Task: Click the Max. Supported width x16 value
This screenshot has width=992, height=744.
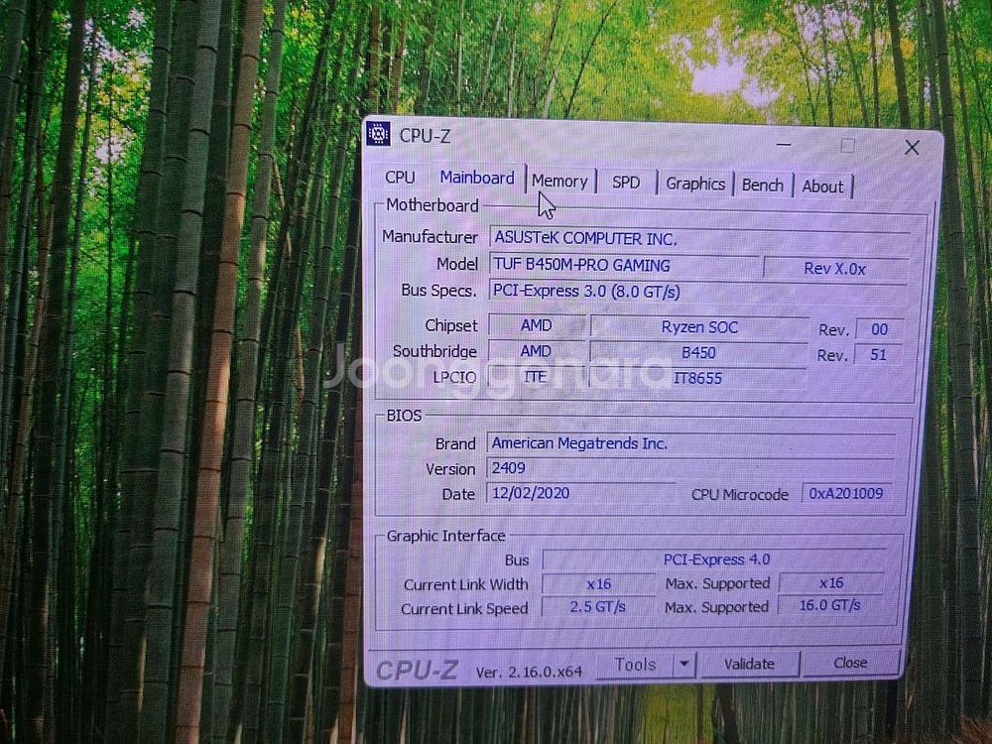Action: (830, 582)
